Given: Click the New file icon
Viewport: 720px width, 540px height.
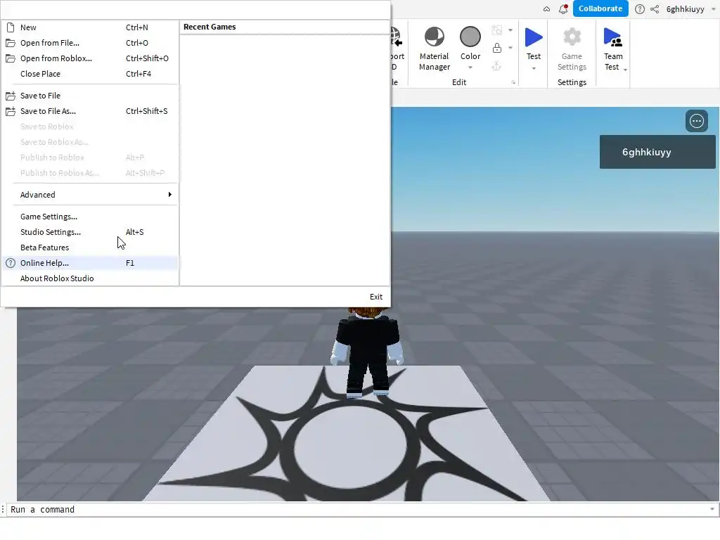Looking at the screenshot, I should pos(11,27).
